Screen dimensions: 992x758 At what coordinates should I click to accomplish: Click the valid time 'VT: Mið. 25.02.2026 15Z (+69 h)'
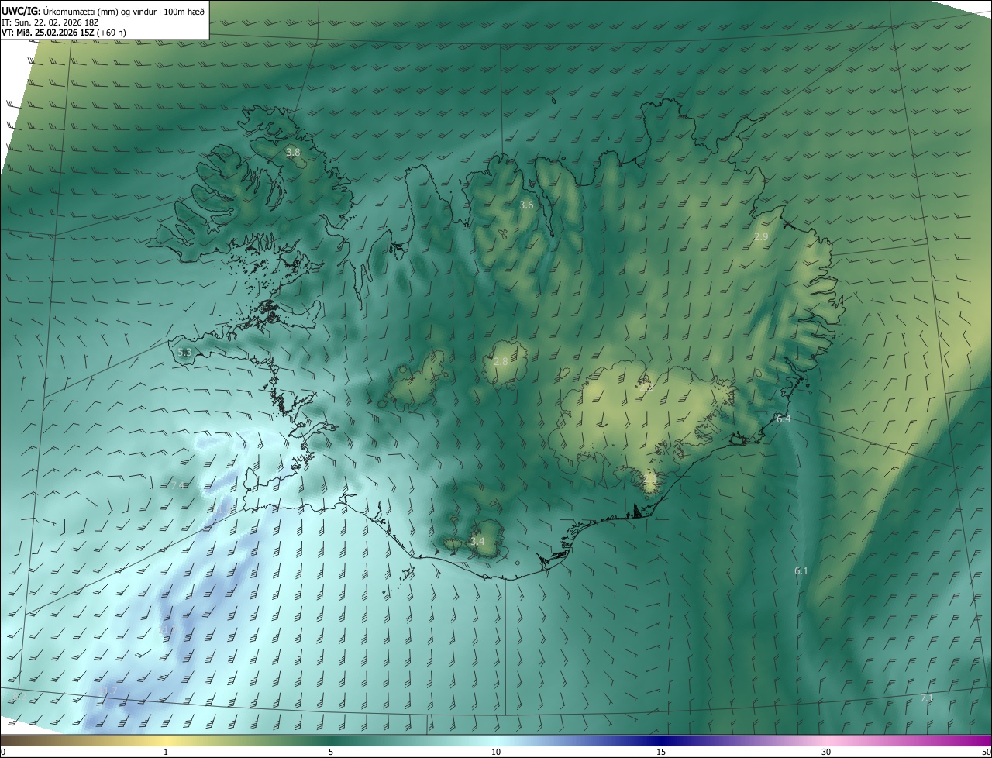tap(63, 33)
